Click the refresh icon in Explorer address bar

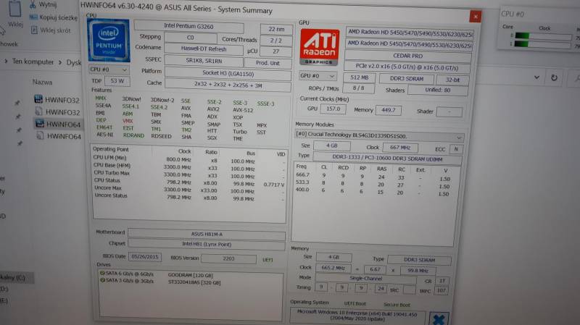click(x=554, y=77)
